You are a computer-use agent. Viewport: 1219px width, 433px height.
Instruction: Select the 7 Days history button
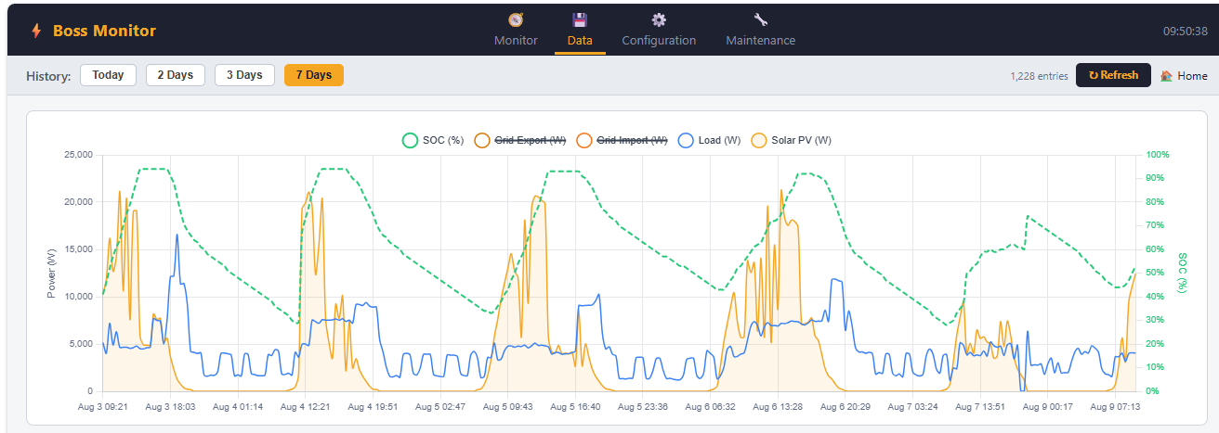[x=314, y=75]
